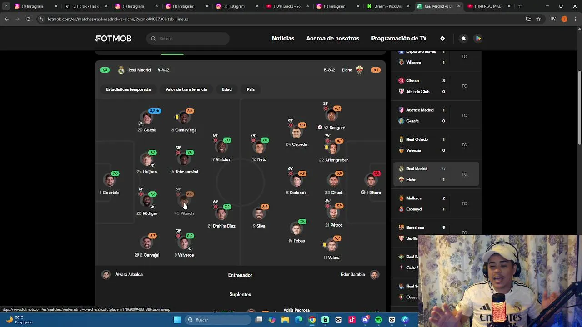
Task: Click Adrià Pedrosa in substitutes
Action: pyautogui.click(x=296, y=310)
